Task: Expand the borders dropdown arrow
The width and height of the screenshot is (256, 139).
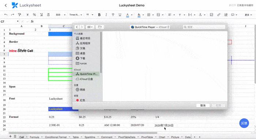Action: (x=153, y=15)
